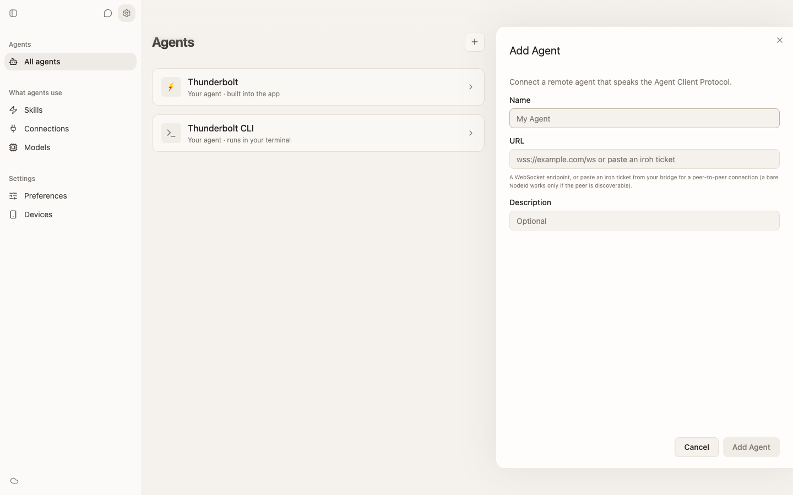Select All agents in sidebar
Screen dimensions: 793x495
point(70,62)
